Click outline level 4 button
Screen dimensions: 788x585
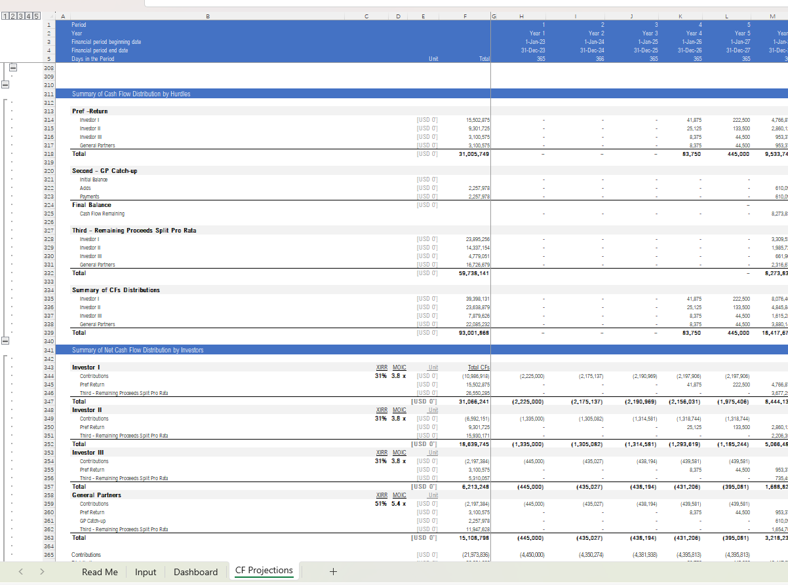[x=28, y=16]
